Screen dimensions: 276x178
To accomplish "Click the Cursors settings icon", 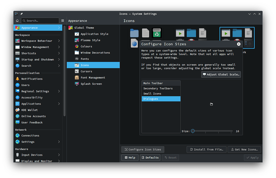I will tap(77, 71).
